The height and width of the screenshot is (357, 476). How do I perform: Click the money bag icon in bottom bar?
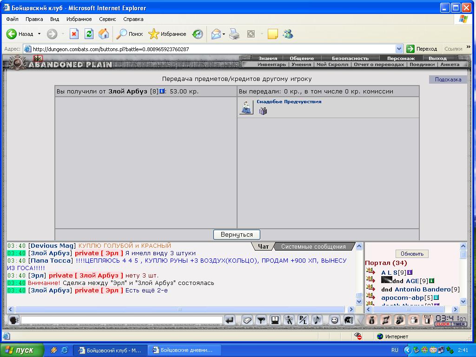tap(372, 320)
